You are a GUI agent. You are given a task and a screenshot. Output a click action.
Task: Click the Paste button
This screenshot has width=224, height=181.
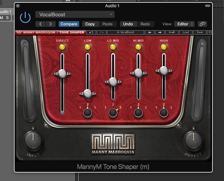point(108,24)
